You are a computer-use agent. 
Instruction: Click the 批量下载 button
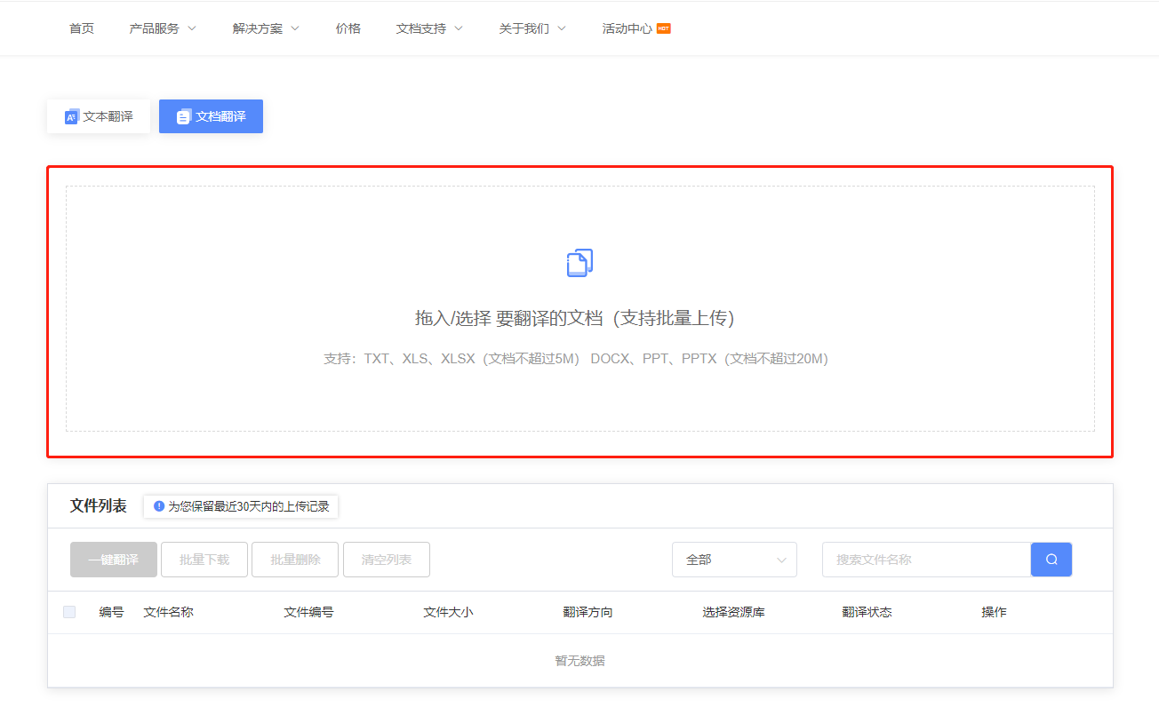tap(204, 560)
